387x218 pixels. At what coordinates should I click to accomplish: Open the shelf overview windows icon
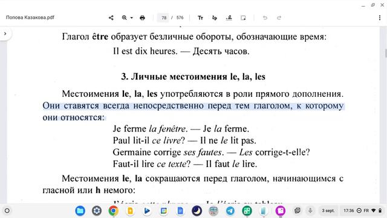click(298, 211)
